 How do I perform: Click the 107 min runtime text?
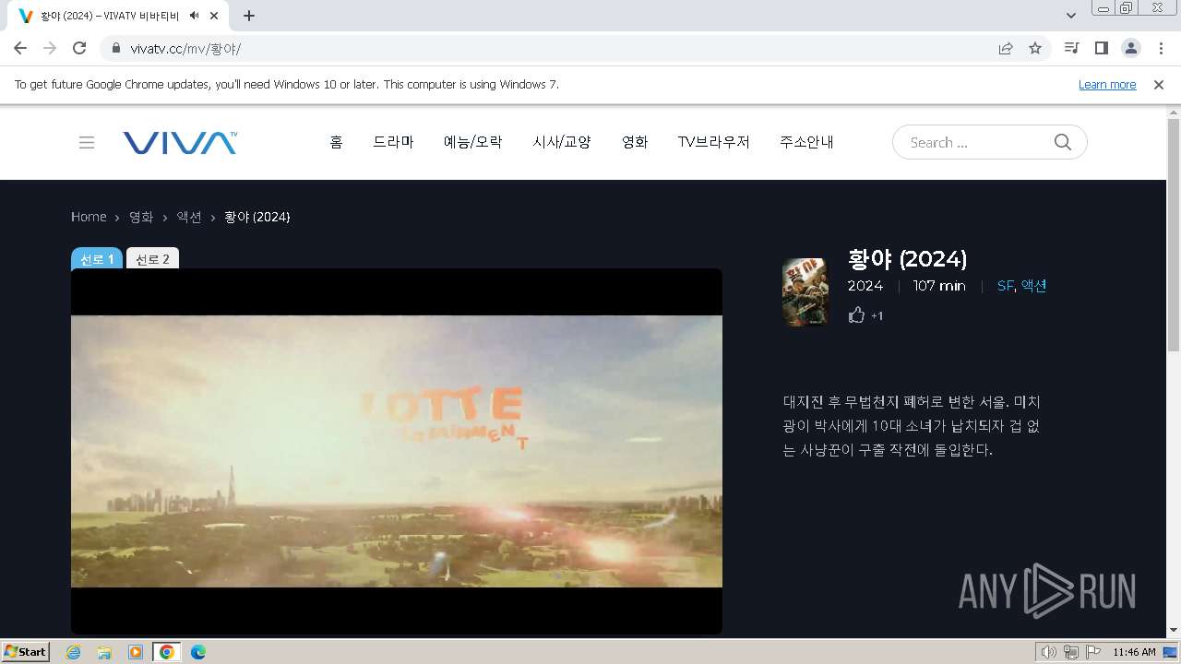click(x=939, y=286)
